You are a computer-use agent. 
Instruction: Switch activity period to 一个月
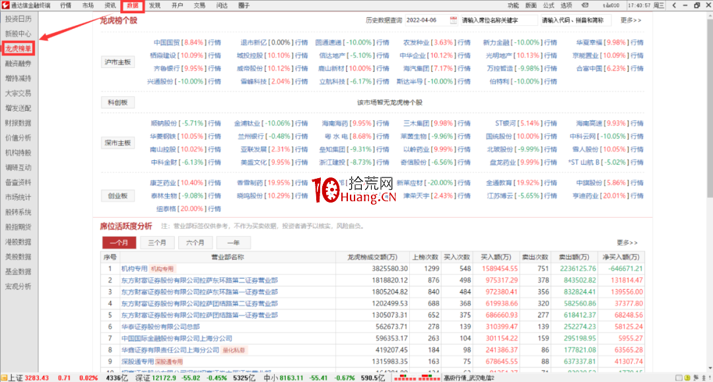(119, 243)
